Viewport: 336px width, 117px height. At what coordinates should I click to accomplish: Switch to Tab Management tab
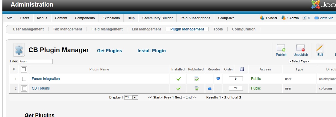[67, 29]
